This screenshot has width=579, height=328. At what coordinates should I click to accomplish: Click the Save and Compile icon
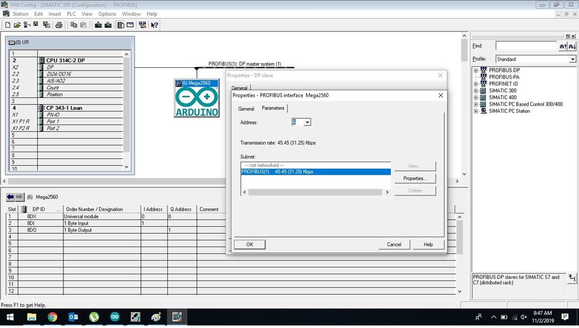(46, 25)
